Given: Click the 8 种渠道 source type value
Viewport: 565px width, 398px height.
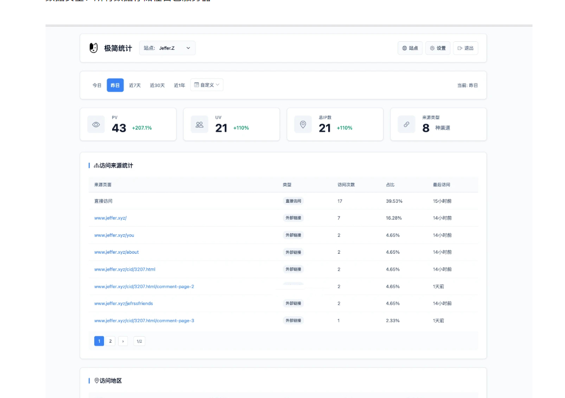Looking at the screenshot, I should coord(436,128).
